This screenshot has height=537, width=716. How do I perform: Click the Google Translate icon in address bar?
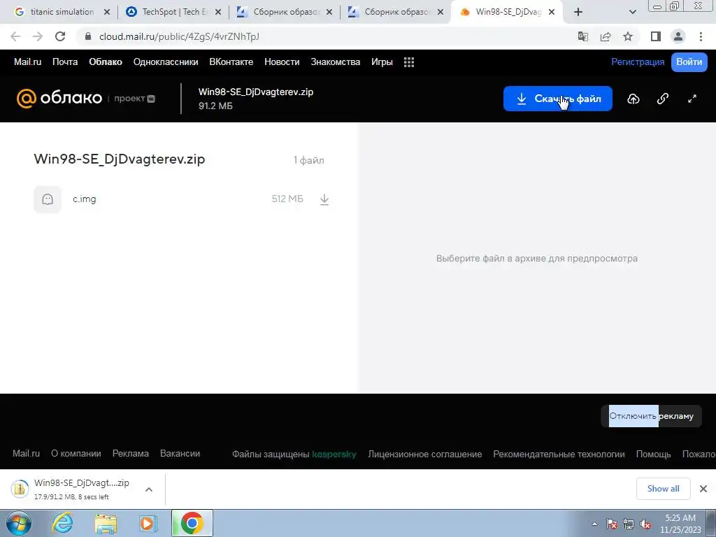(582, 36)
